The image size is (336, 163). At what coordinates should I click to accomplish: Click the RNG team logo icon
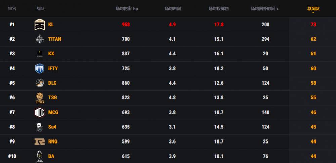point(40,141)
